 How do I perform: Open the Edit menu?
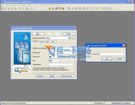point(7,5)
